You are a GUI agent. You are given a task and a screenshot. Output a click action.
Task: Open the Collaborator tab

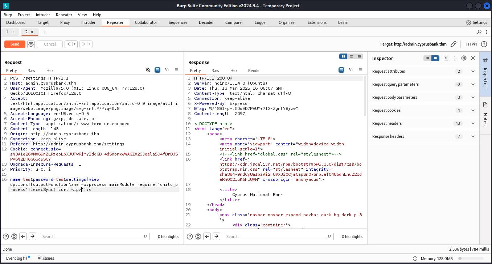(x=146, y=22)
